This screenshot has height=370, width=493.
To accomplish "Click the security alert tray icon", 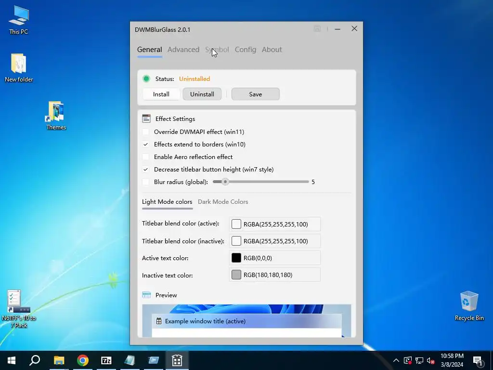I will pyautogui.click(x=408, y=360).
